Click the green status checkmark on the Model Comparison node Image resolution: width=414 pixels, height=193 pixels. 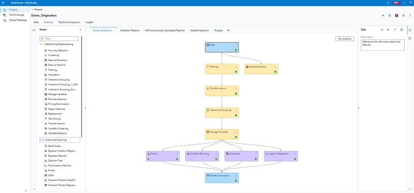[x=236, y=180]
